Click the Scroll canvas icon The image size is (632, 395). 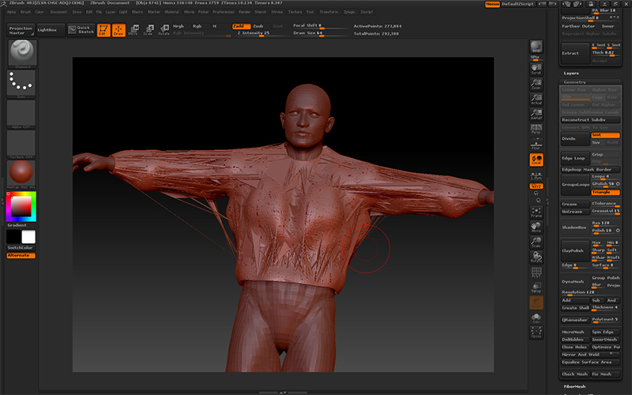(536, 69)
